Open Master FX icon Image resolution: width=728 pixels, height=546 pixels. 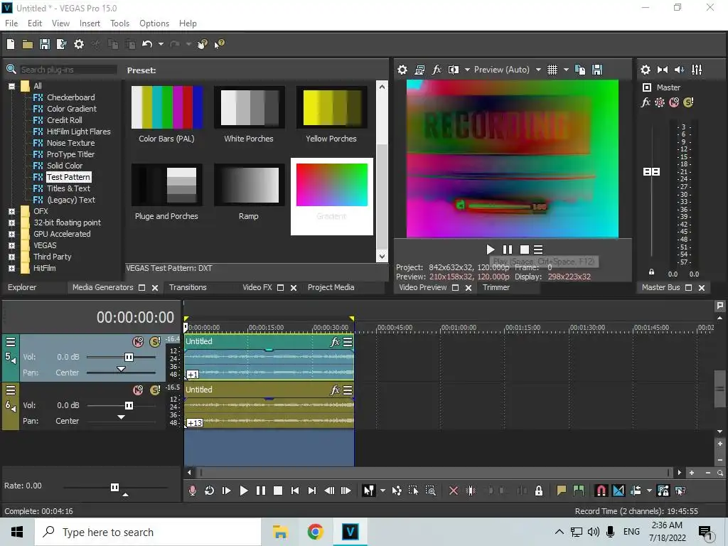pos(646,102)
